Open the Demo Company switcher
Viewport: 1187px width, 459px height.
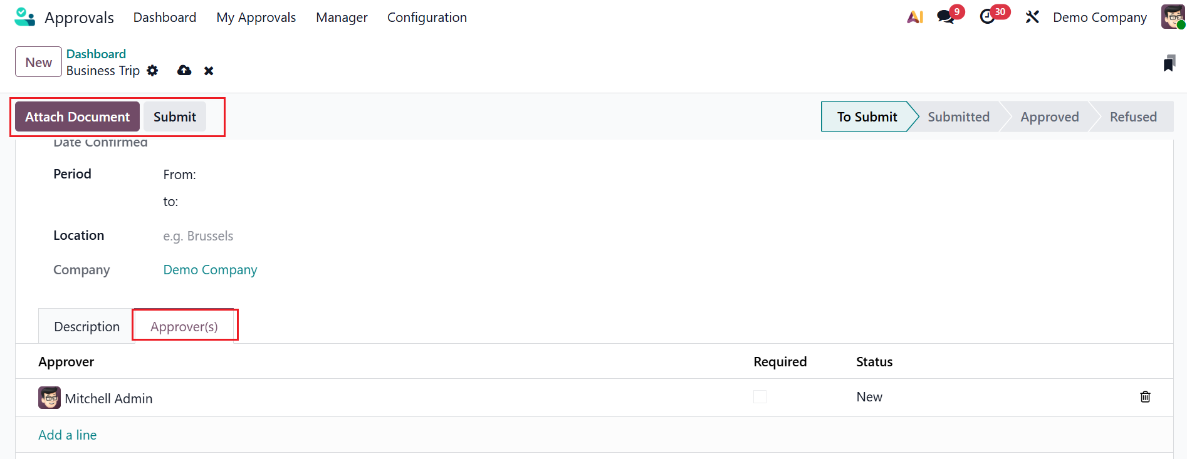pyautogui.click(x=1099, y=18)
